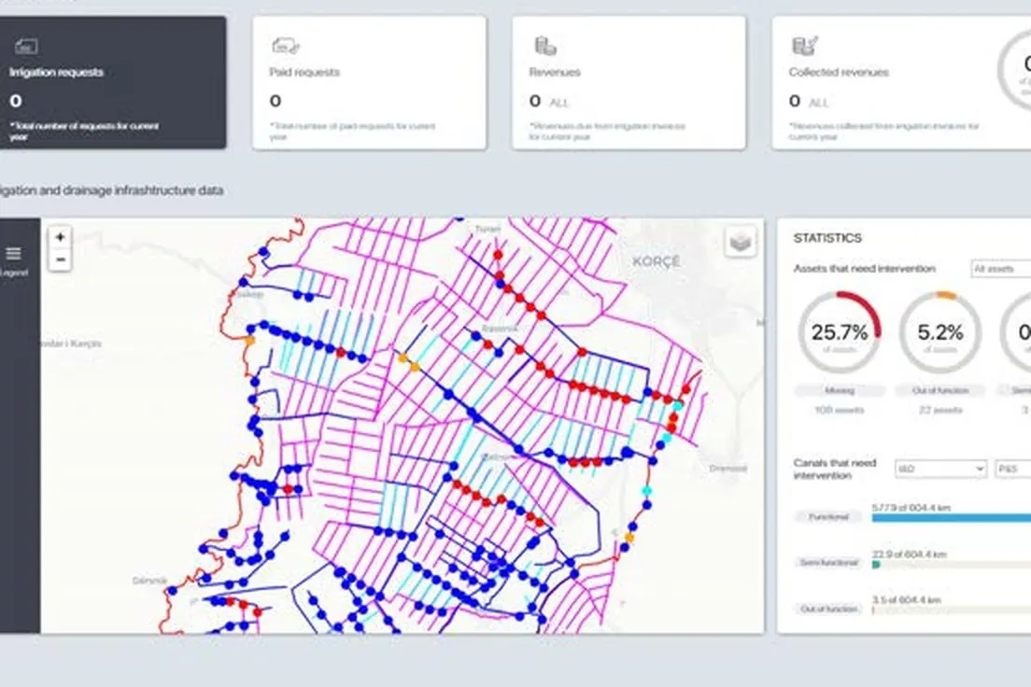Click the Out of function canals bar
Screen dimensions: 1031x687
(952, 610)
